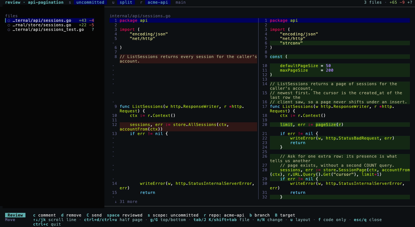This screenshot has height=227, width=415.
Task: Click the 'g/G top/bottom' shortcut hint
Action: coord(168,220)
